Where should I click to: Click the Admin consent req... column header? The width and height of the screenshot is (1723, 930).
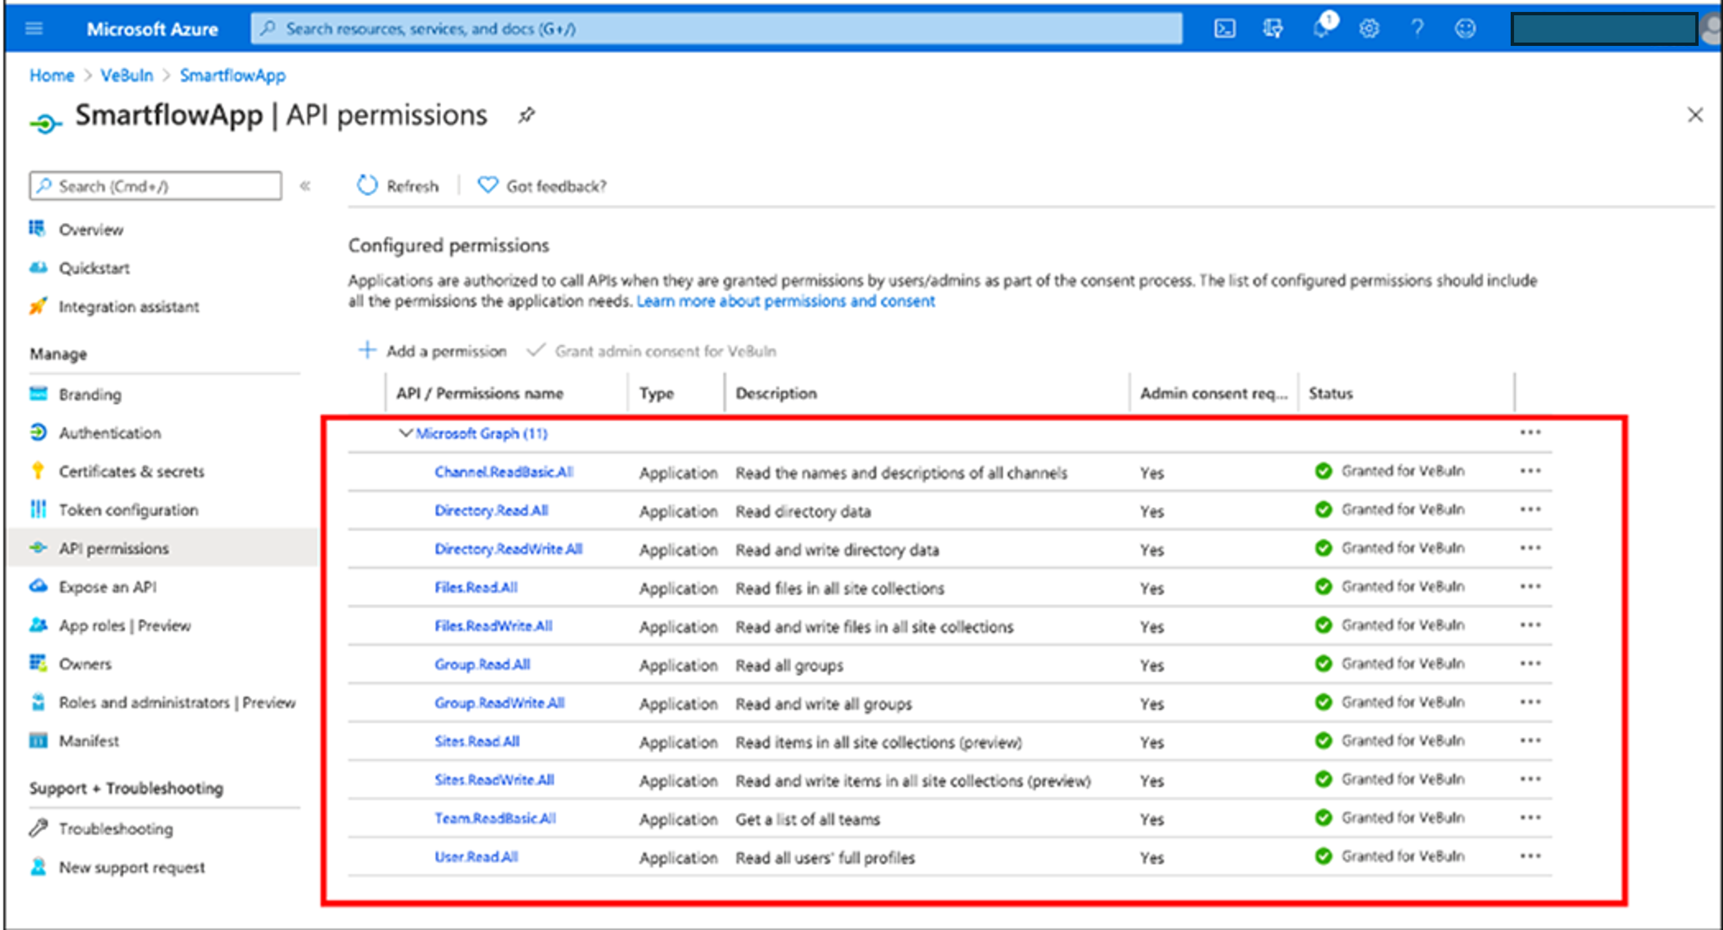tap(1213, 393)
